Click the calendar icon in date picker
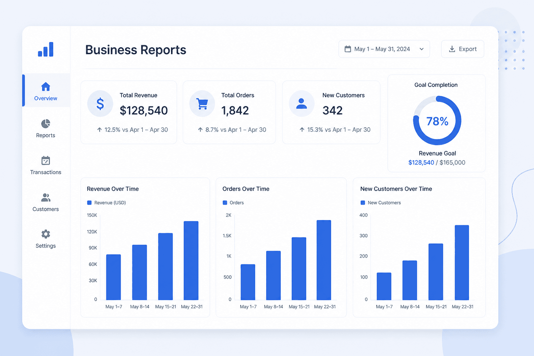This screenshot has width=534, height=356. [x=348, y=49]
